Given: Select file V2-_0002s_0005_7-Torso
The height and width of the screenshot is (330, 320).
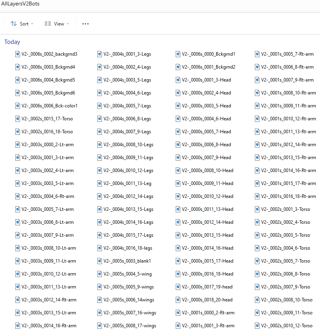Looking at the screenshot, I should coord(282,261).
